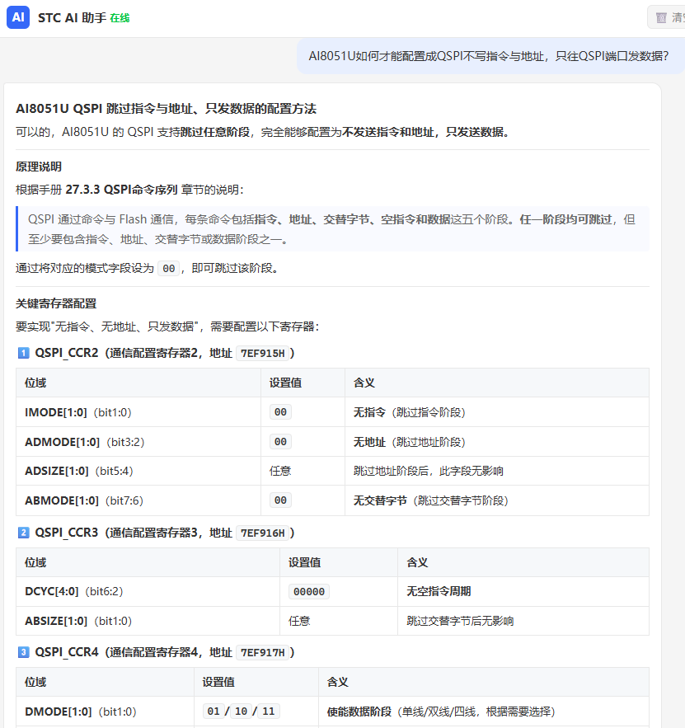Click the quoted block about QSPI 通过命令与 Flash 通信
This screenshot has width=685, height=728.
click(332, 229)
